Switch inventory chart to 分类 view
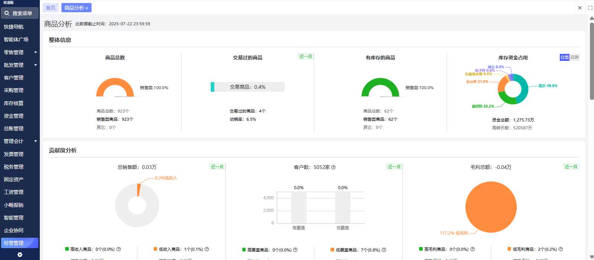Image resolution: width=594 pixels, height=260 pixels. pos(565,57)
